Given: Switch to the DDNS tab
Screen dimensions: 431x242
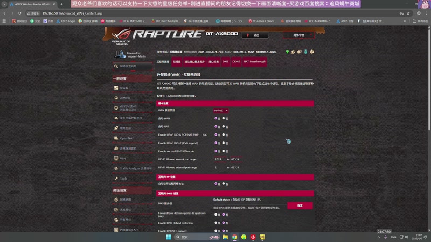Looking at the screenshot, I should 236,62.
